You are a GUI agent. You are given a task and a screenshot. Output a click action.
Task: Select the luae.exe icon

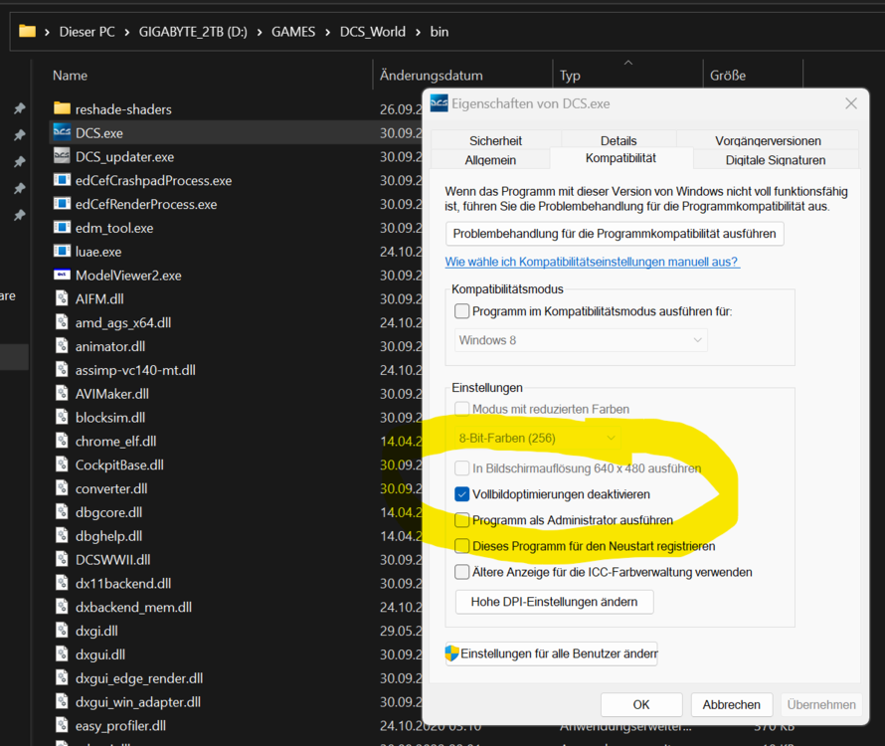[x=62, y=251]
